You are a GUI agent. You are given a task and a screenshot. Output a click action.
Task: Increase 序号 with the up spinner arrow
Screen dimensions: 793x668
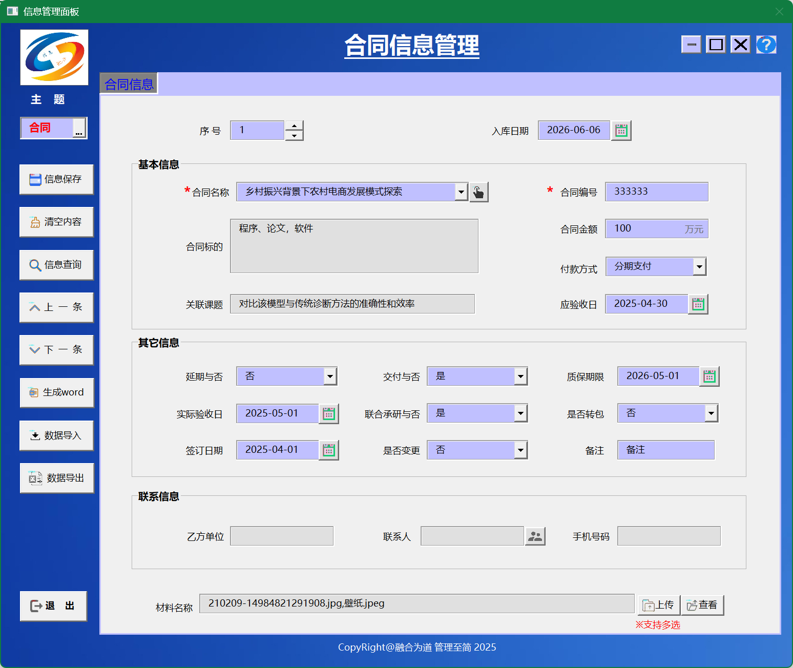click(294, 126)
